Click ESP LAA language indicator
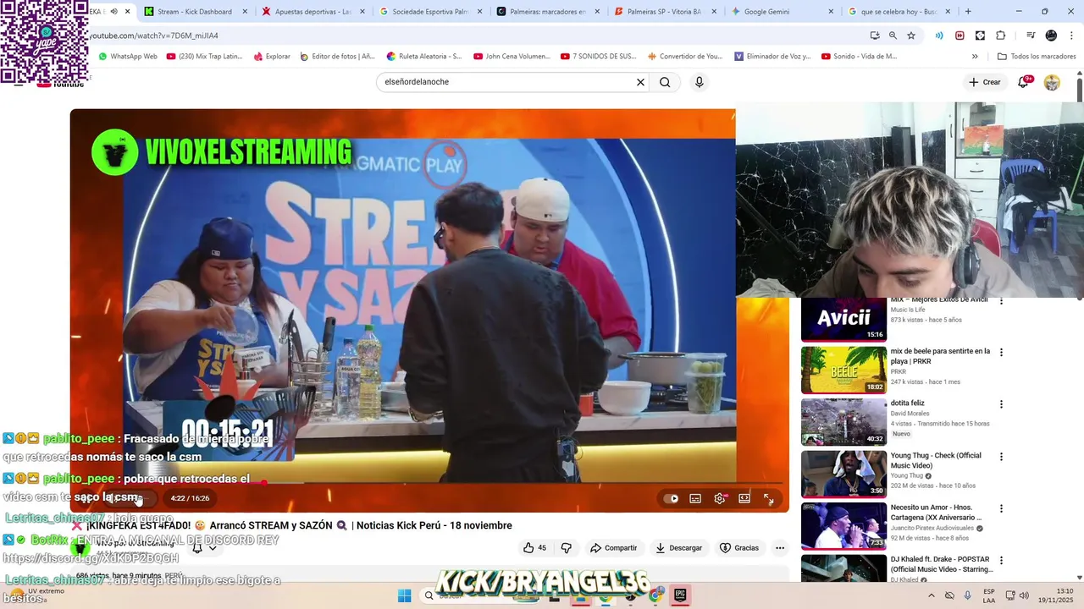Viewport: 1084px width, 609px height. pyautogui.click(x=989, y=595)
